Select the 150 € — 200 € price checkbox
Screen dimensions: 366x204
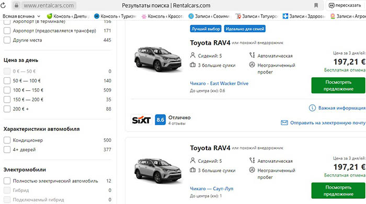7,100
